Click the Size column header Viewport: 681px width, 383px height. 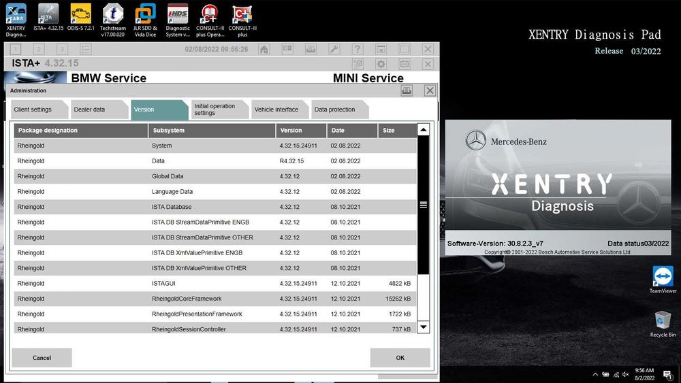[x=397, y=130]
